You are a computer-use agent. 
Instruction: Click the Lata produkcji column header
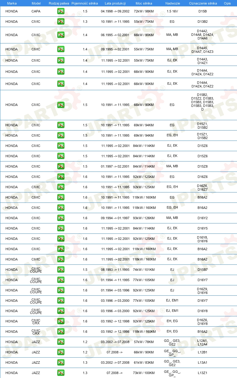(x=115, y=3)
